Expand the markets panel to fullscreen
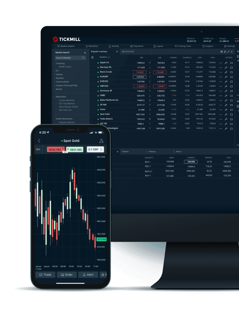The height and width of the screenshot is (310, 239). pyautogui.click(x=228, y=52)
